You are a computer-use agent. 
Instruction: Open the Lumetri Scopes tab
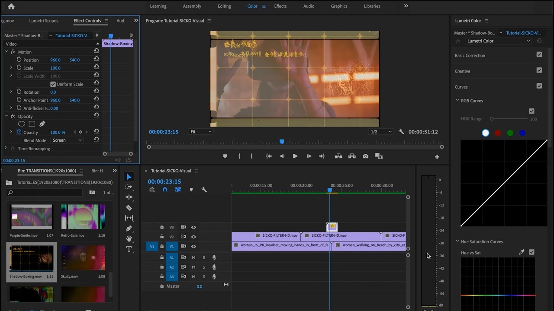(43, 21)
